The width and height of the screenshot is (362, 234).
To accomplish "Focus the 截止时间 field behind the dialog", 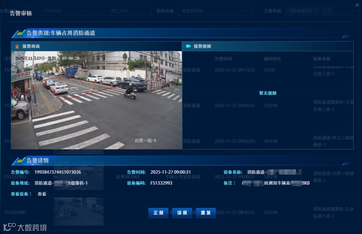I will pyautogui.click(x=120, y=11).
